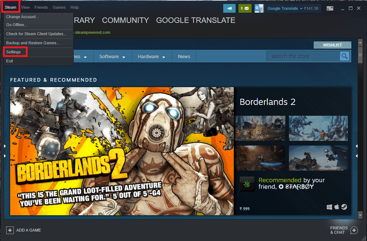Click the Borderlands 2 title text
The height and width of the screenshot is (241, 367).
pyautogui.click(x=268, y=102)
